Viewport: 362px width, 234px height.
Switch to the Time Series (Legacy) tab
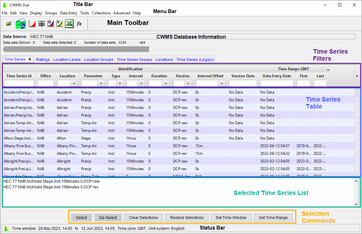tap(195, 60)
